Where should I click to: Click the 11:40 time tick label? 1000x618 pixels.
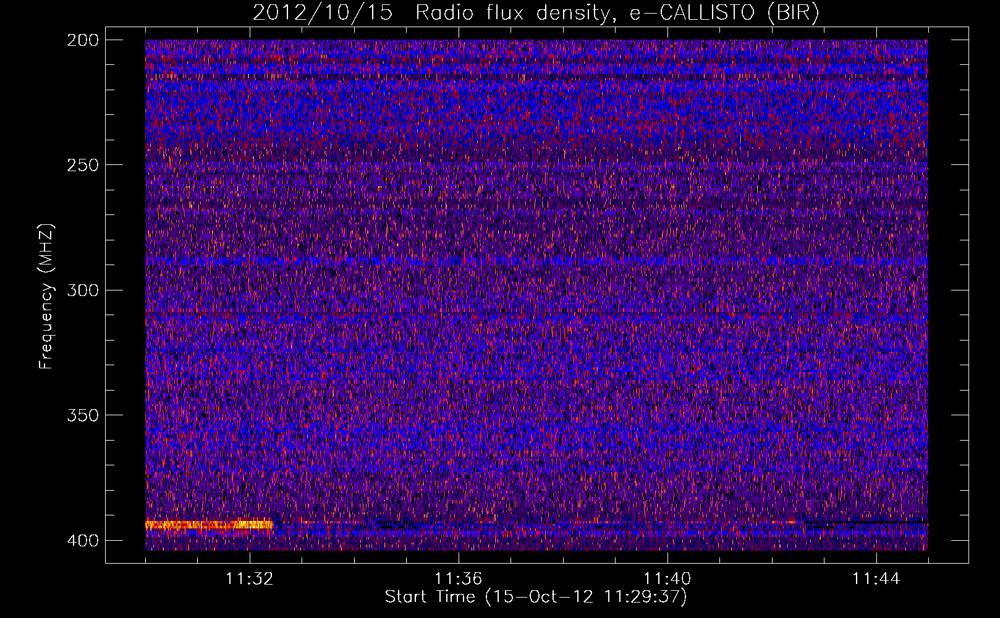pos(667,579)
